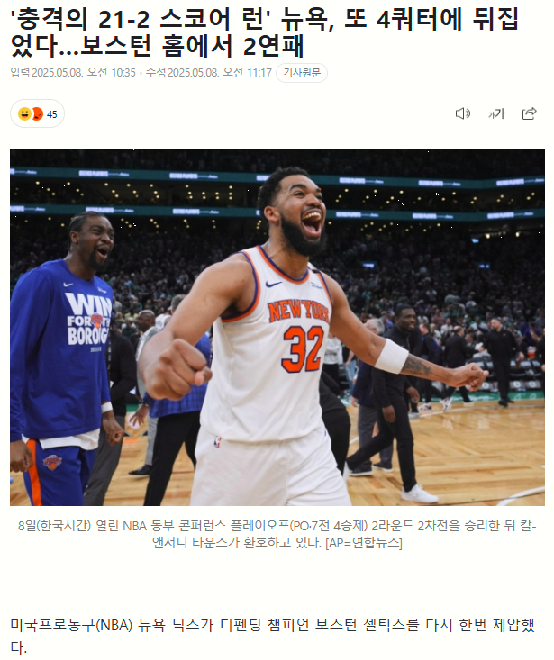The image size is (554, 660).
Task: Open reactions via the 45 count
Action: pyautogui.click(x=51, y=114)
